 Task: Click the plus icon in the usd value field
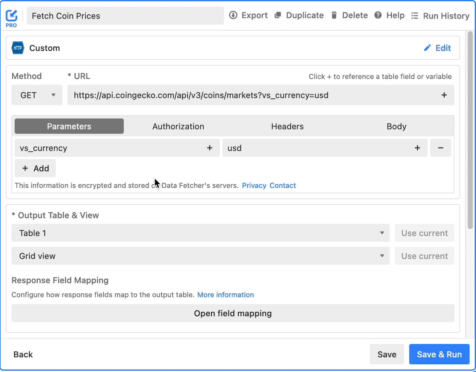417,148
